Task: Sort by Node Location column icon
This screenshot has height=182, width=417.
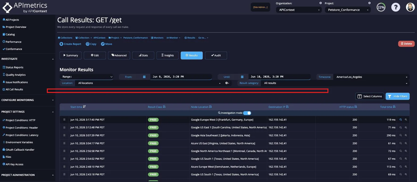Action: (210, 107)
